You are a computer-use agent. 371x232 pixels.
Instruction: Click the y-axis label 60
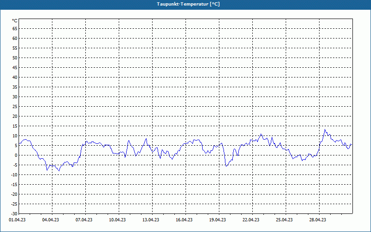(x=15, y=39)
